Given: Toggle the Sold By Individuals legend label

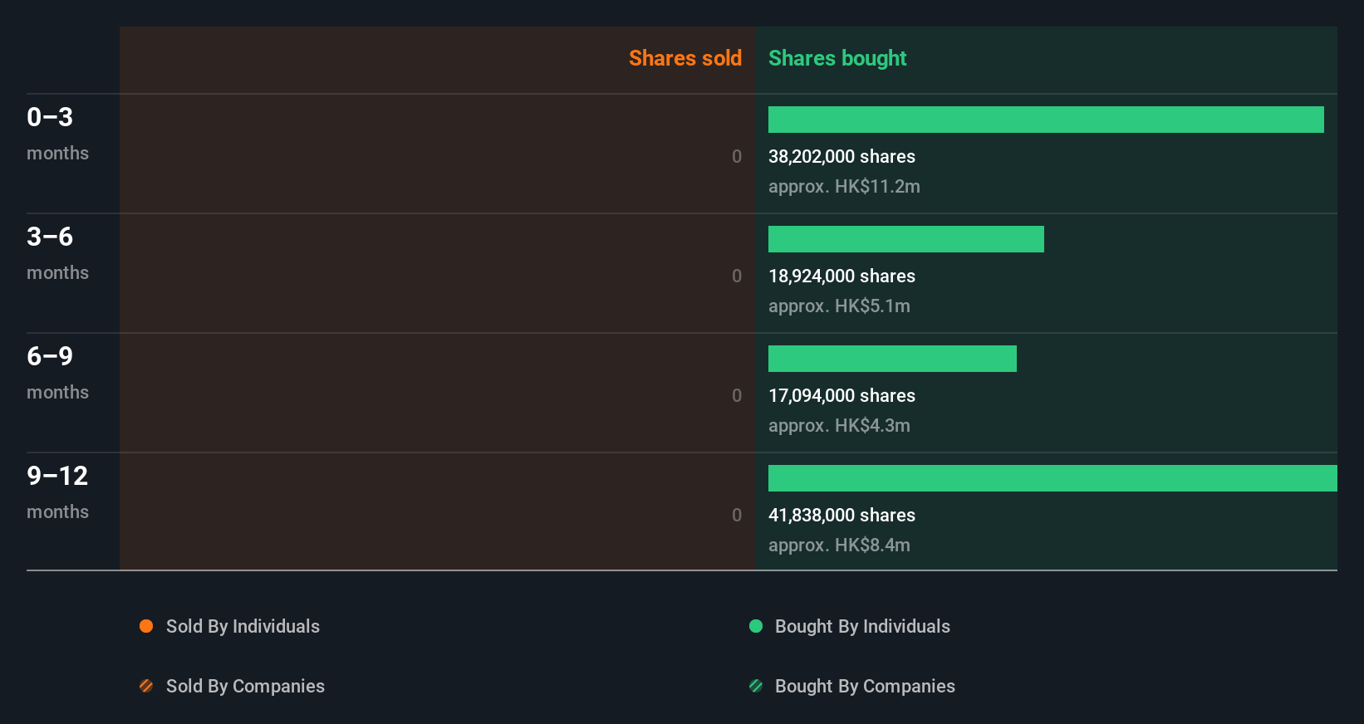Looking at the screenshot, I should click(243, 627).
